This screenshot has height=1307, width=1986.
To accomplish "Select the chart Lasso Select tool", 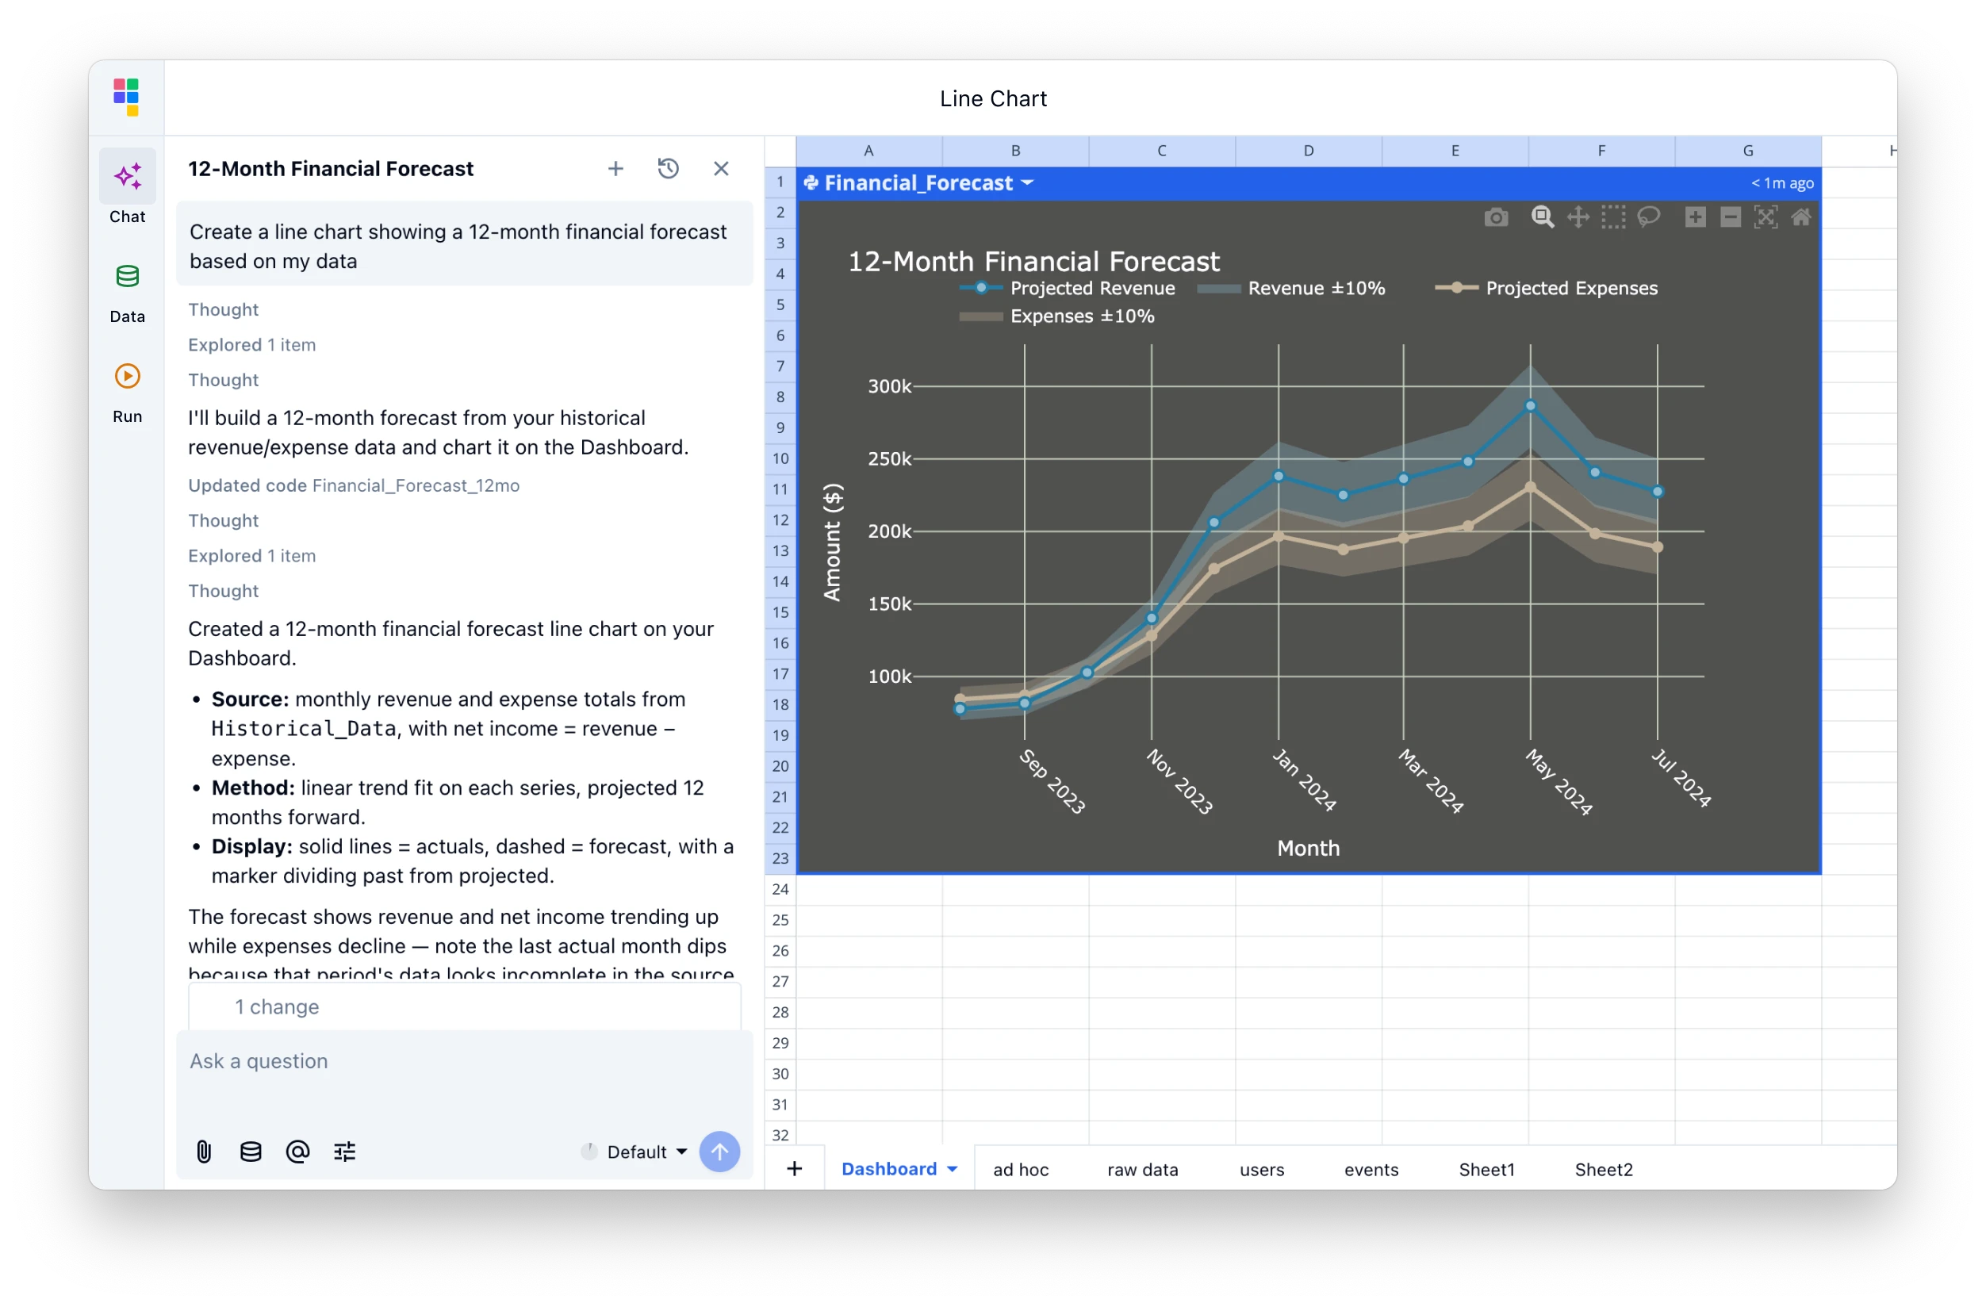I will 1648,218.
